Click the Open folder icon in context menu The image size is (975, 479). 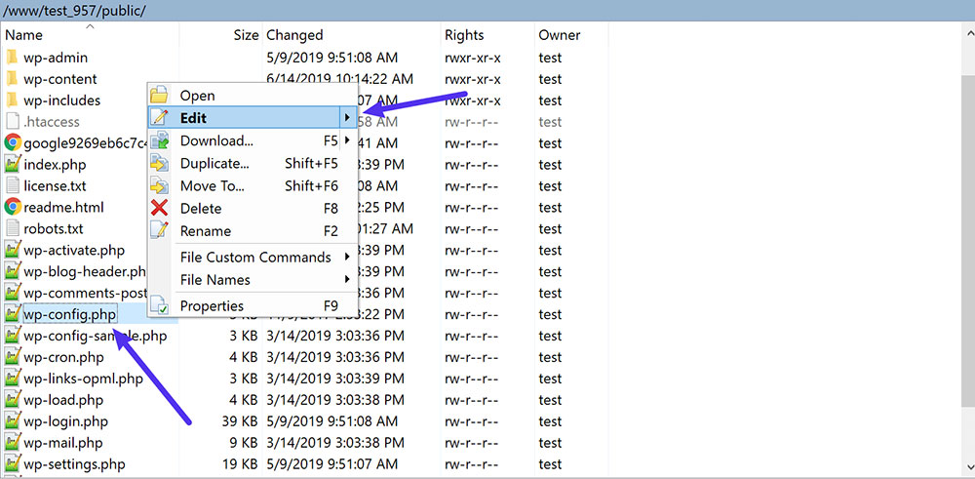[160, 96]
